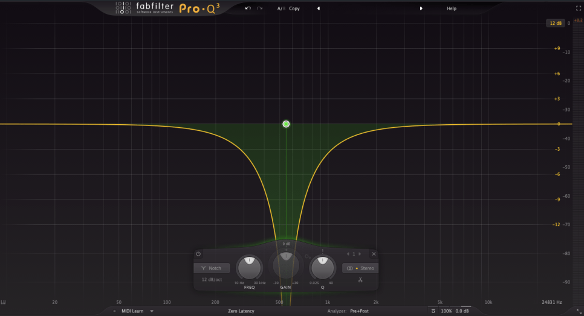This screenshot has height=316, width=584.
Task: Open the Zero Latency processing mode menu
Action: click(241, 311)
